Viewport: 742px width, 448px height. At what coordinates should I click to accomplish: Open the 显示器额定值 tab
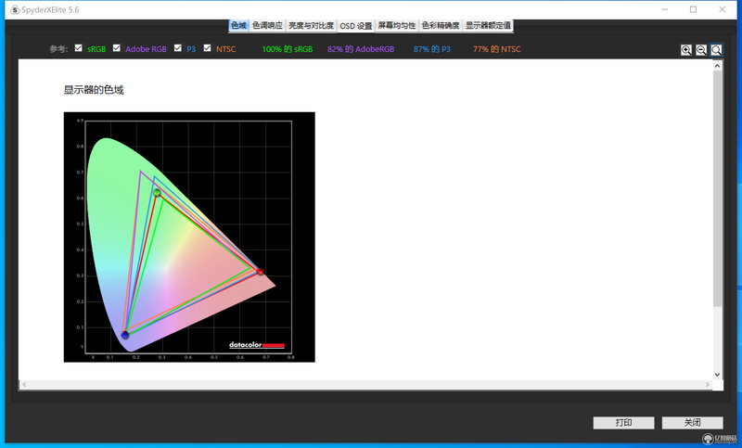[x=488, y=26]
